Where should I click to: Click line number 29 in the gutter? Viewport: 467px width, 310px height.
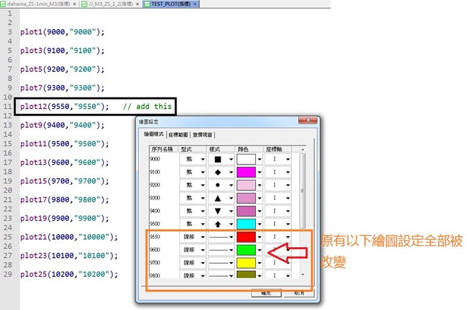point(7,274)
